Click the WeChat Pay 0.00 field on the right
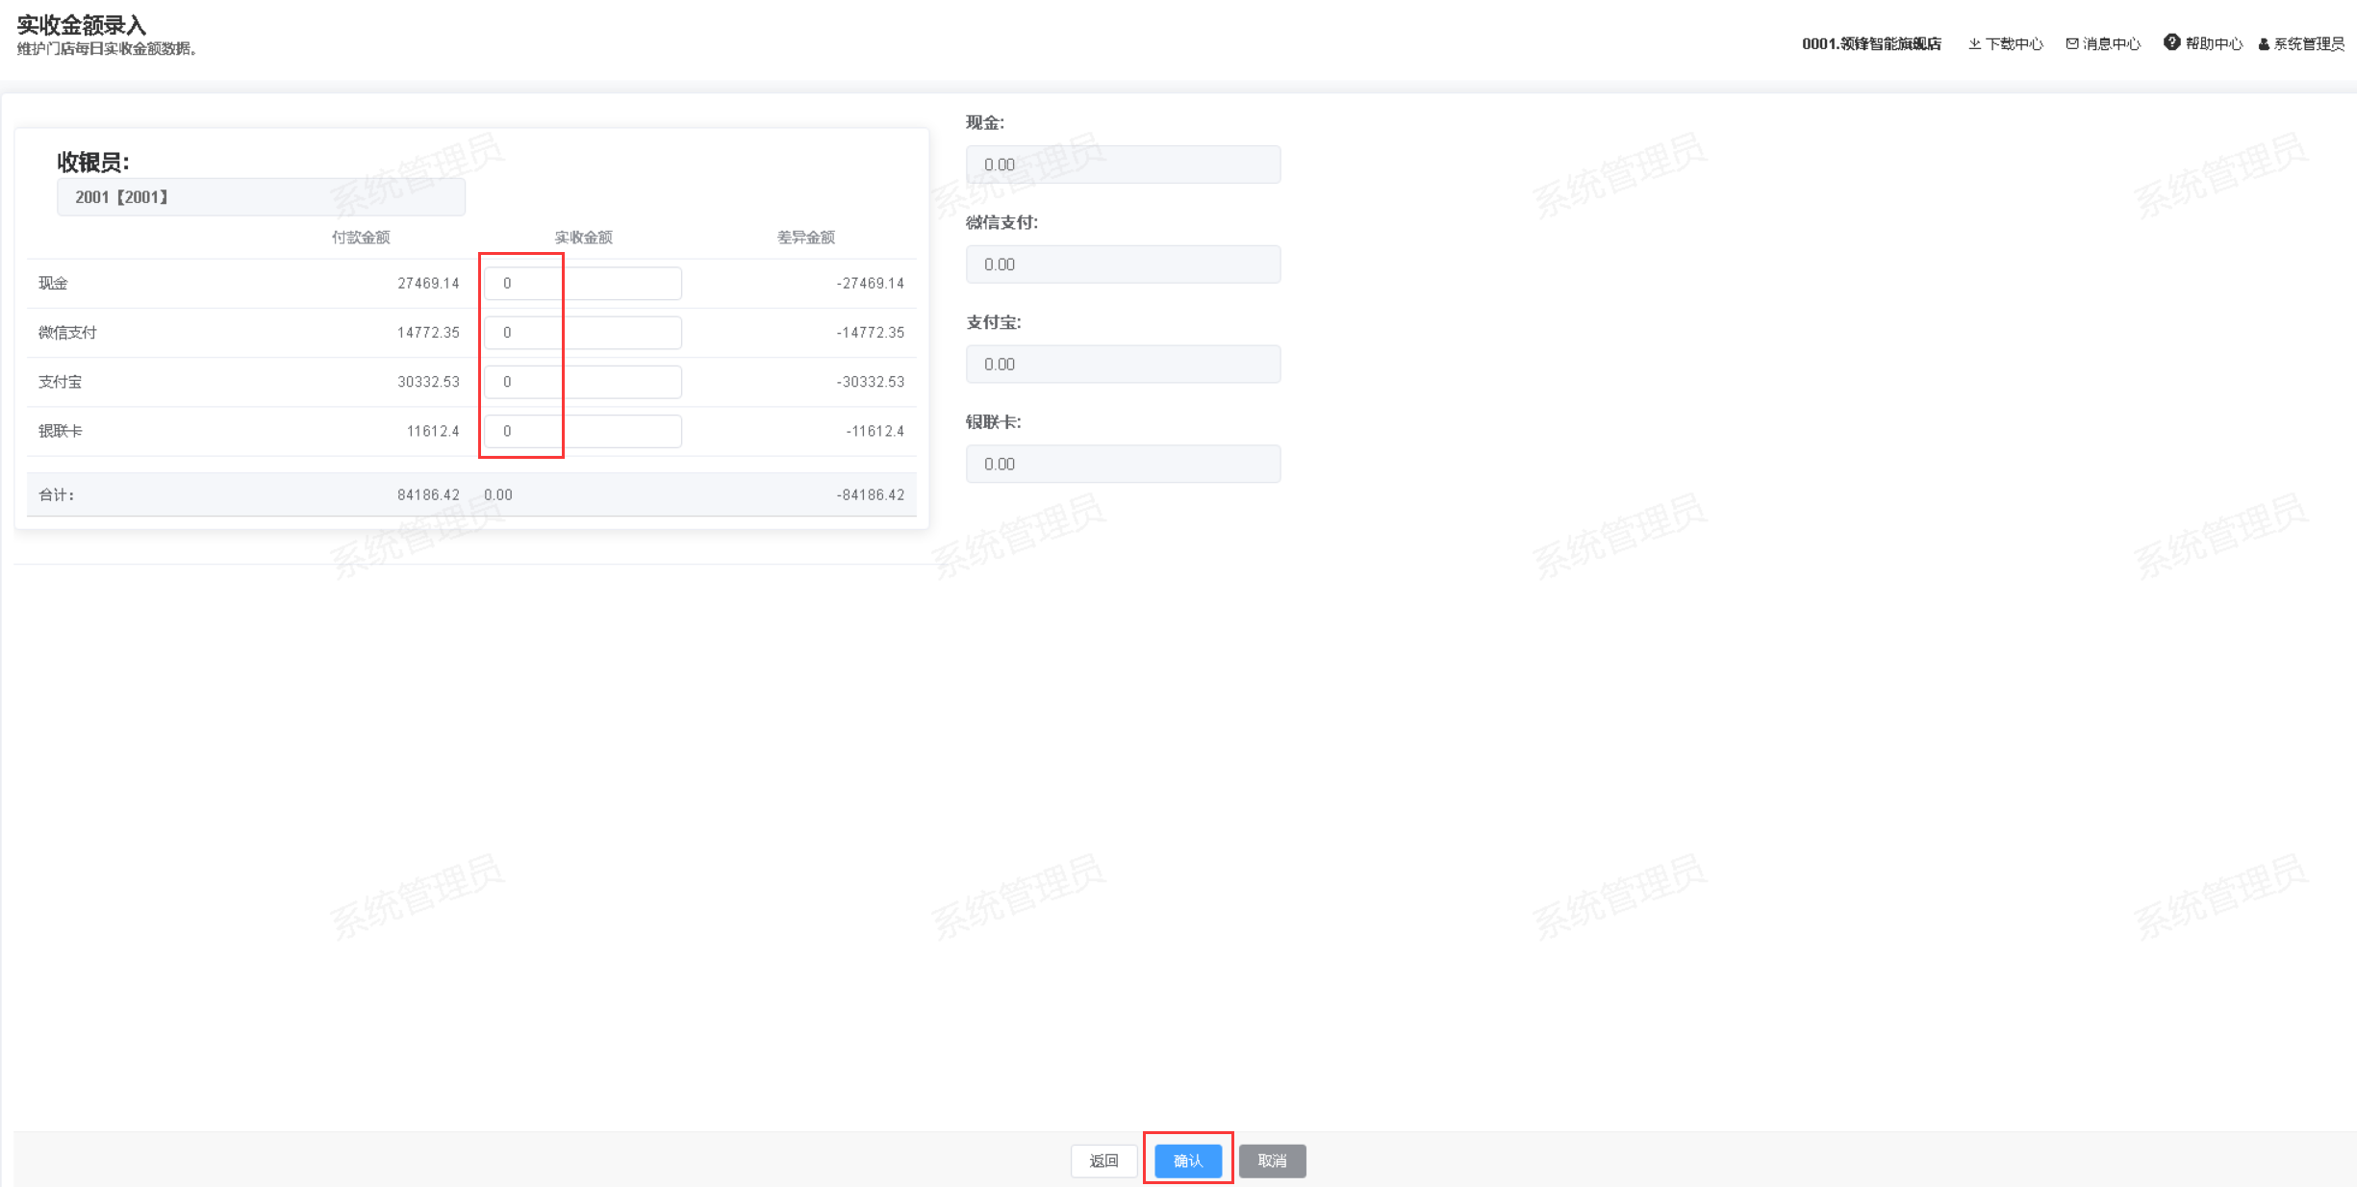Image resolution: width=2357 pixels, height=1187 pixels. tap(1123, 265)
